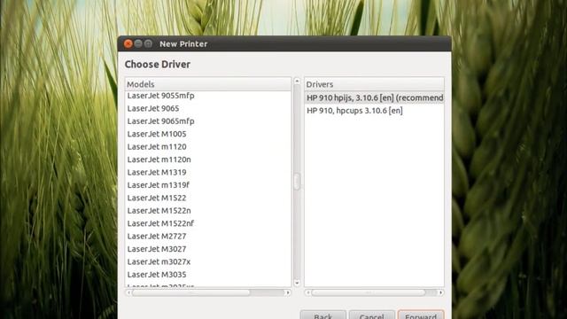Click the Models horizontal scrollbar thumb

[191, 292]
